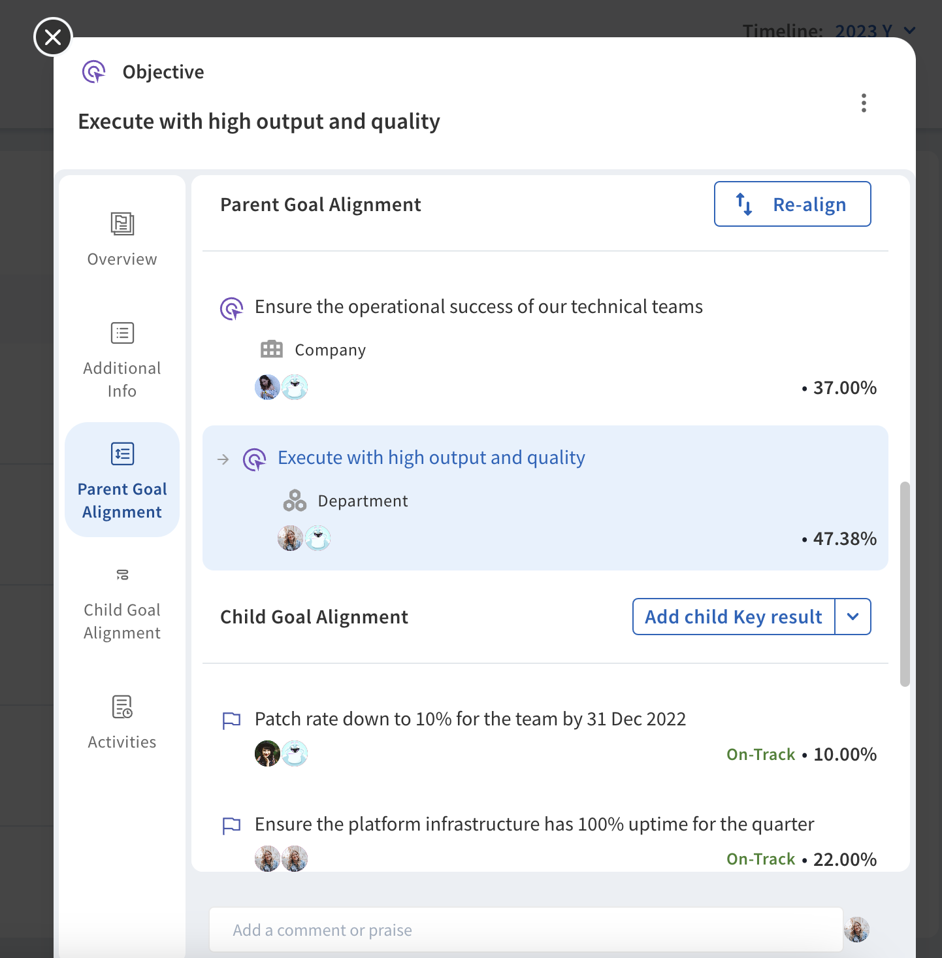Click the Department circles icon

tap(295, 501)
